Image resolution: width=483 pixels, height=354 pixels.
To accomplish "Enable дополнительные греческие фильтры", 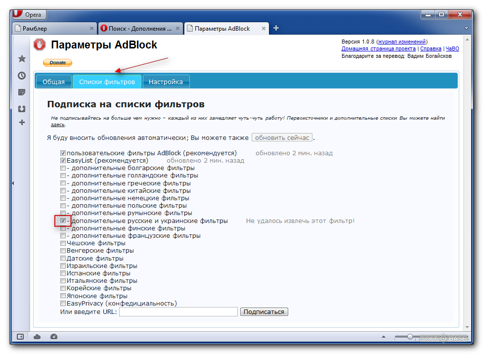I will [x=63, y=183].
